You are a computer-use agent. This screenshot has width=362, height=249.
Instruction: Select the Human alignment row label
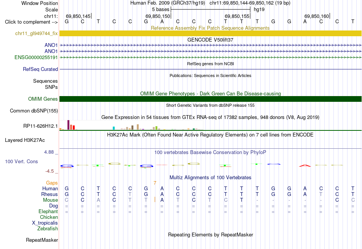click(x=50, y=189)
